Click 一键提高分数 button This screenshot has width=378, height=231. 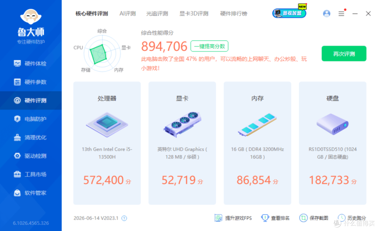210,46
